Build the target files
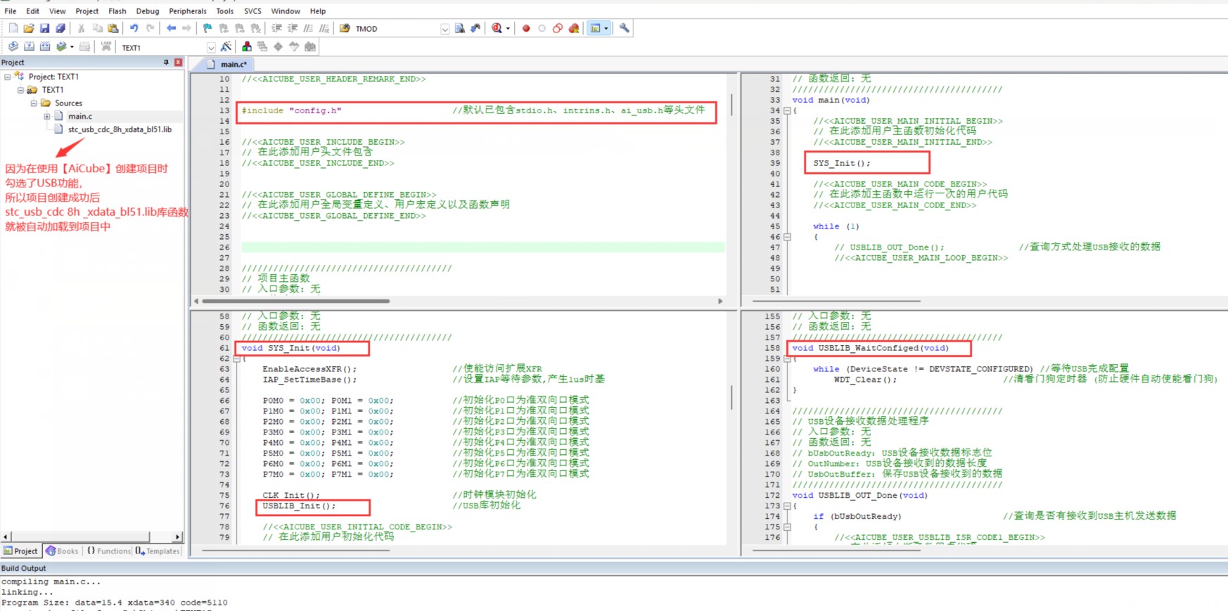This screenshot has height=611, width=1228. coord(29,46)
